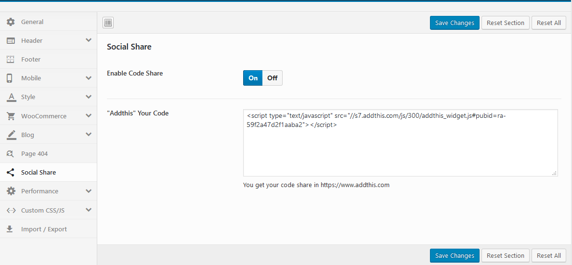Click the Footer dotted-grid icon
This screenshot has height=265, width=572.
point(11,60)
